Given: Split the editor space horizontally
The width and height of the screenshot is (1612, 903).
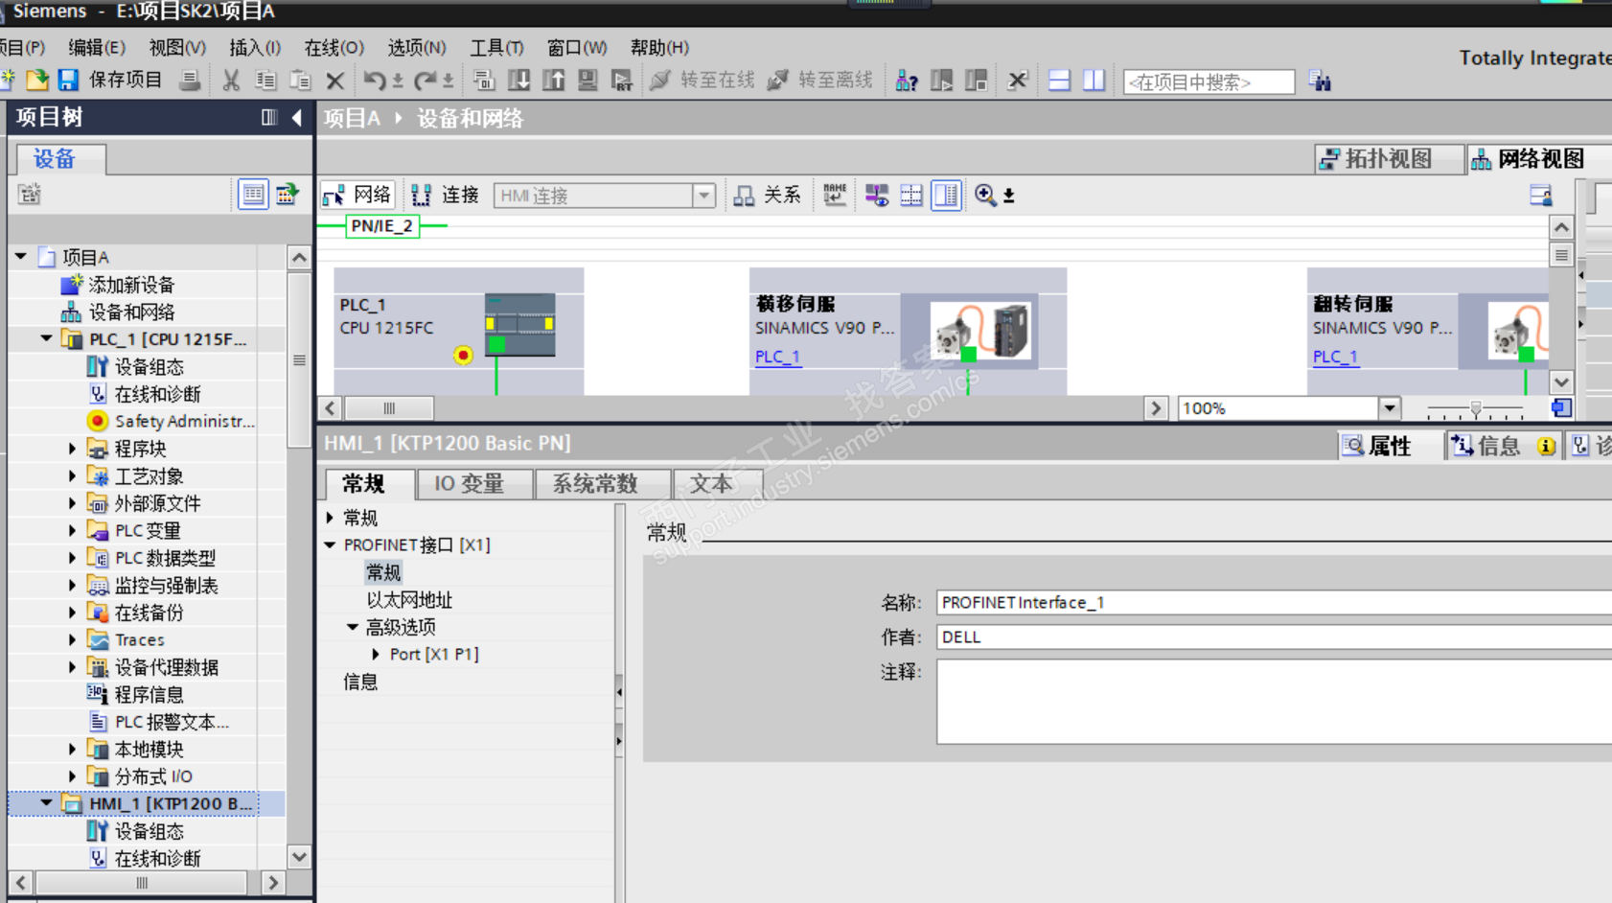Looking at the screenshot, I should 1059,81.
